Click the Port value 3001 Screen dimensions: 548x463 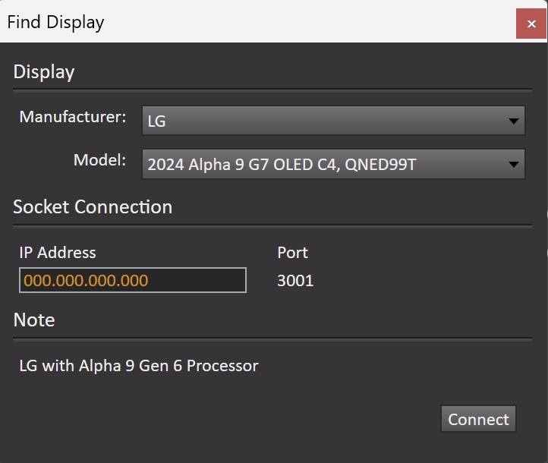pos(295,281)
